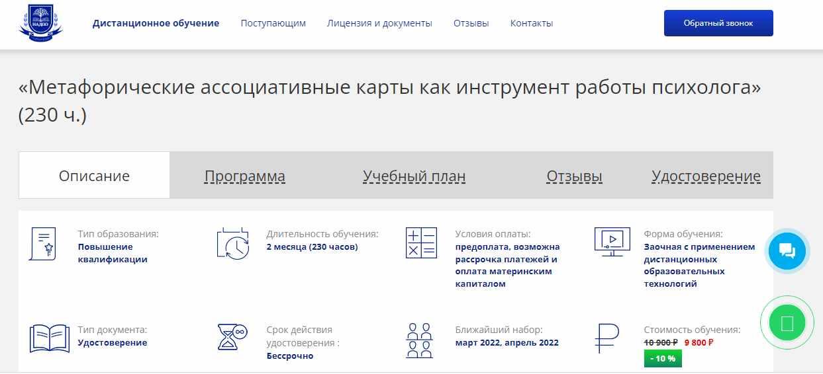Click the people group icon by Ближайший набор
823x374 pixels.
[x=420, y=340]
